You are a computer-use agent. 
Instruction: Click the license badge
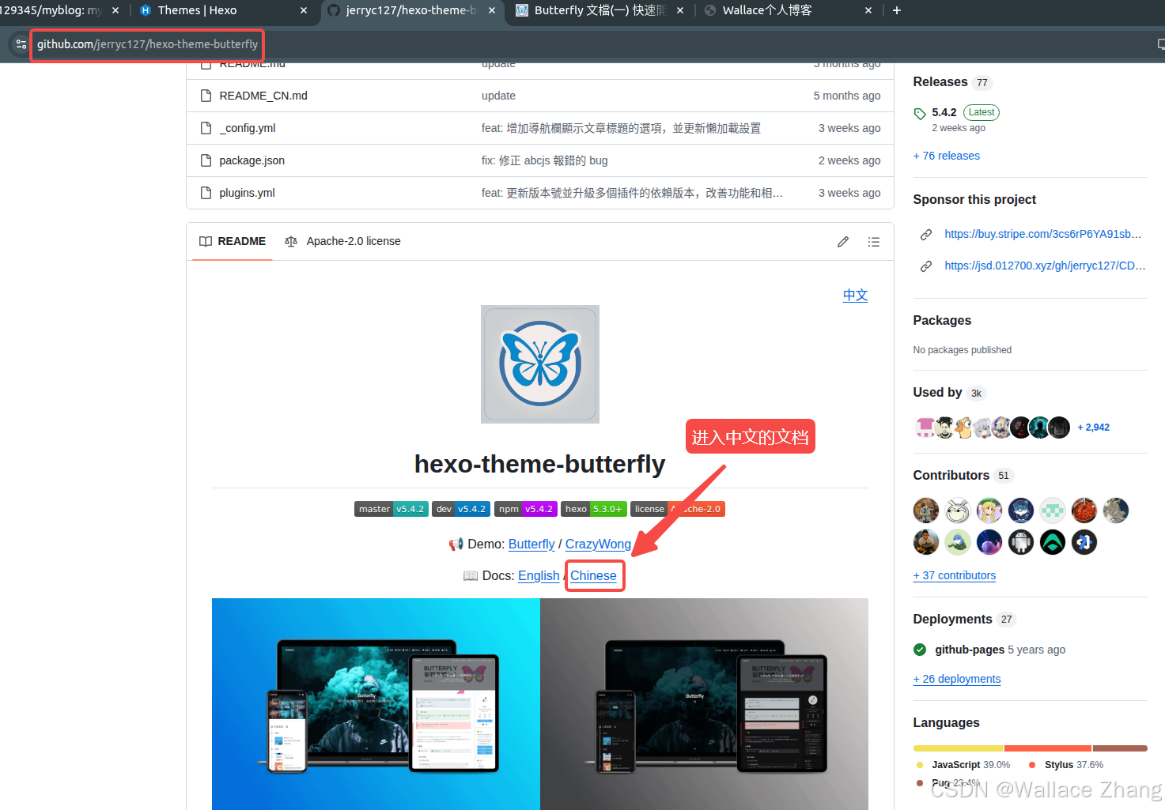pyautogui.click(x=678, y=509)
